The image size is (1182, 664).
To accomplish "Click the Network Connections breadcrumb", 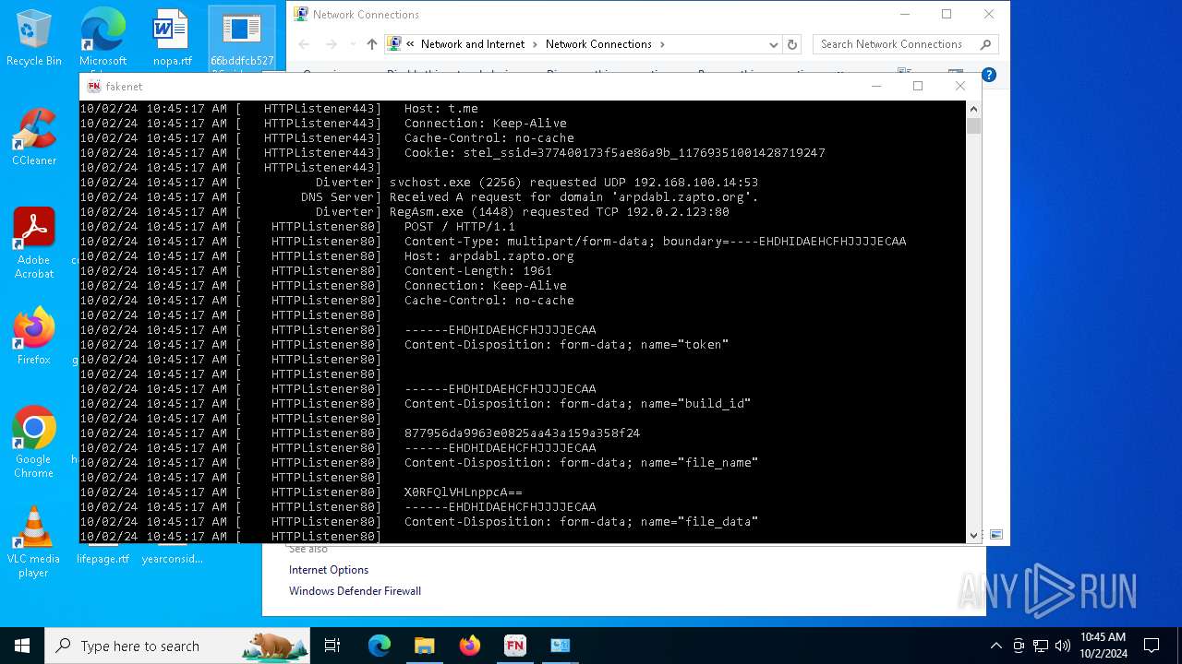I will tap(598, 44).
